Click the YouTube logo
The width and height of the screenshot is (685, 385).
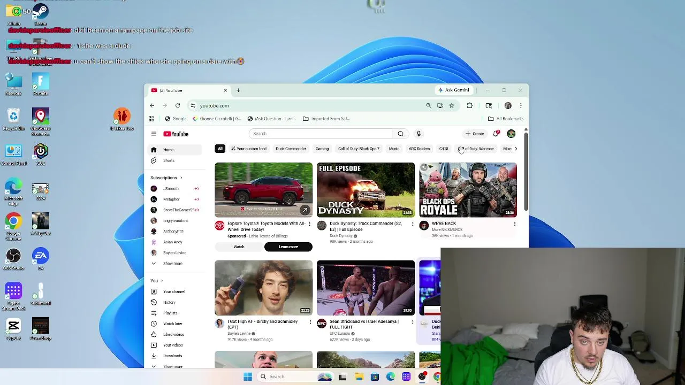coord(176,134)
